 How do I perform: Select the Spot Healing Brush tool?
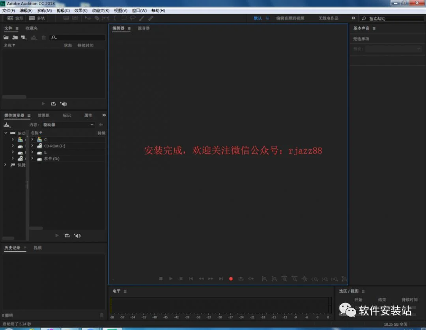tap(151, 18)
